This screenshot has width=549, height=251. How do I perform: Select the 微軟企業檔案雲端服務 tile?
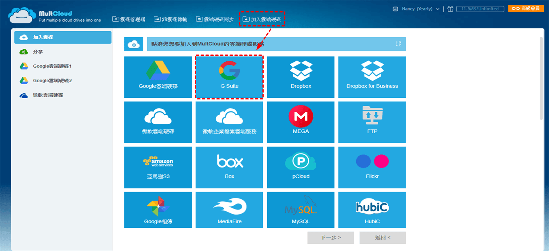[x=229, y=122]
